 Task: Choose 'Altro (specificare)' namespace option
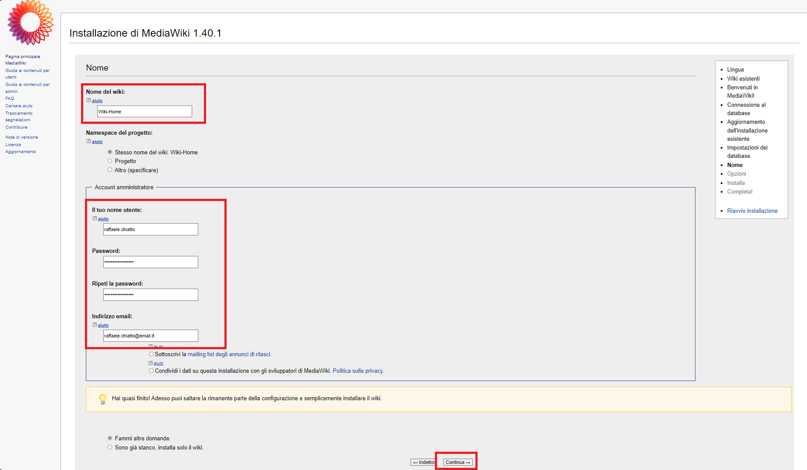pos(110,170)
